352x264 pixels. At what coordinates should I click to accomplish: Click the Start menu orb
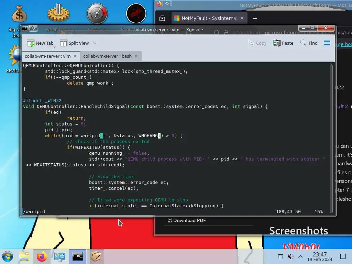[8, 256]
